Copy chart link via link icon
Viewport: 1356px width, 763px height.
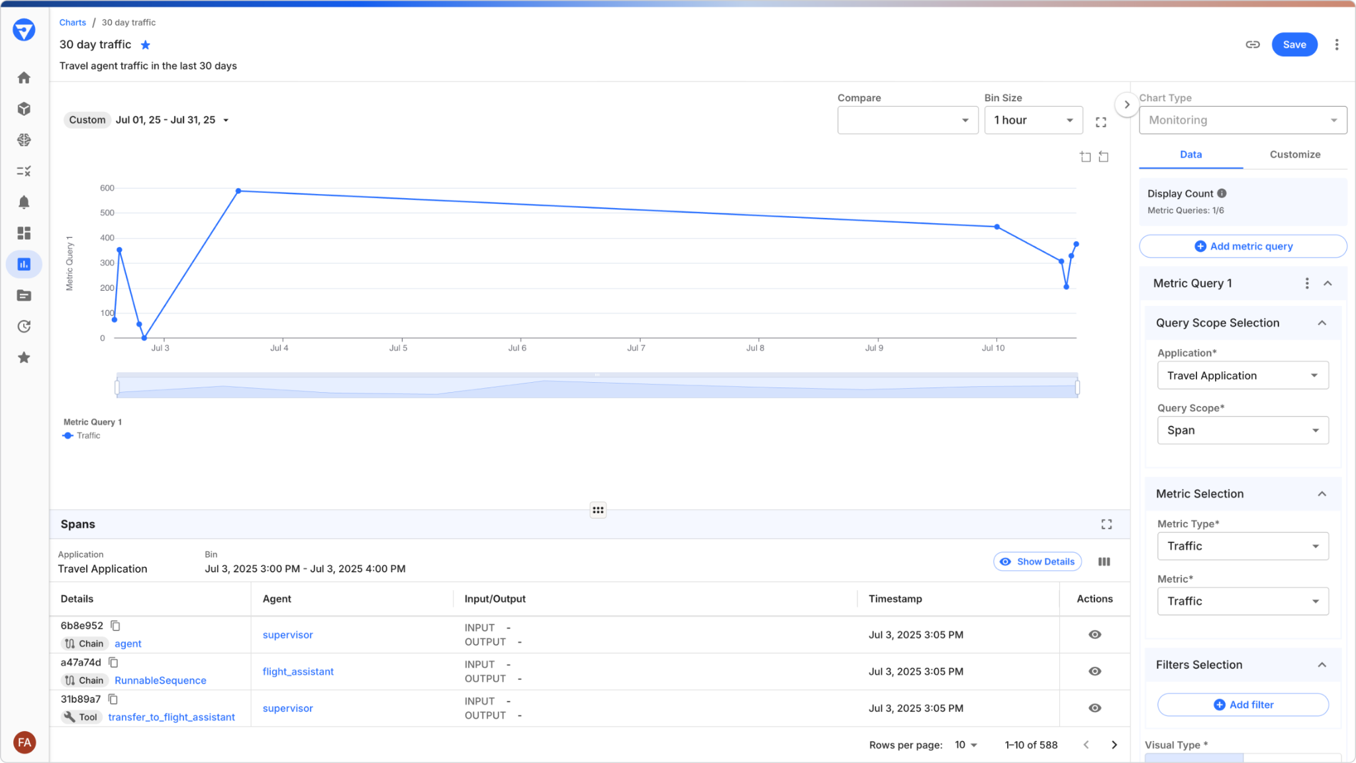tap(1252, 44)
